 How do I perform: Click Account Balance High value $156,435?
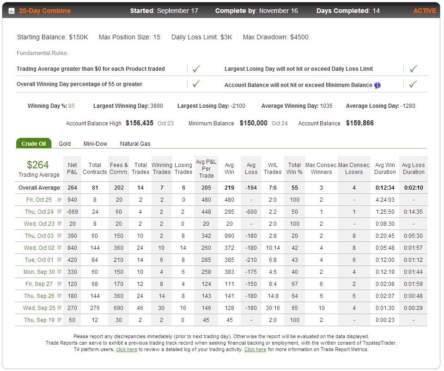(140, 123)
